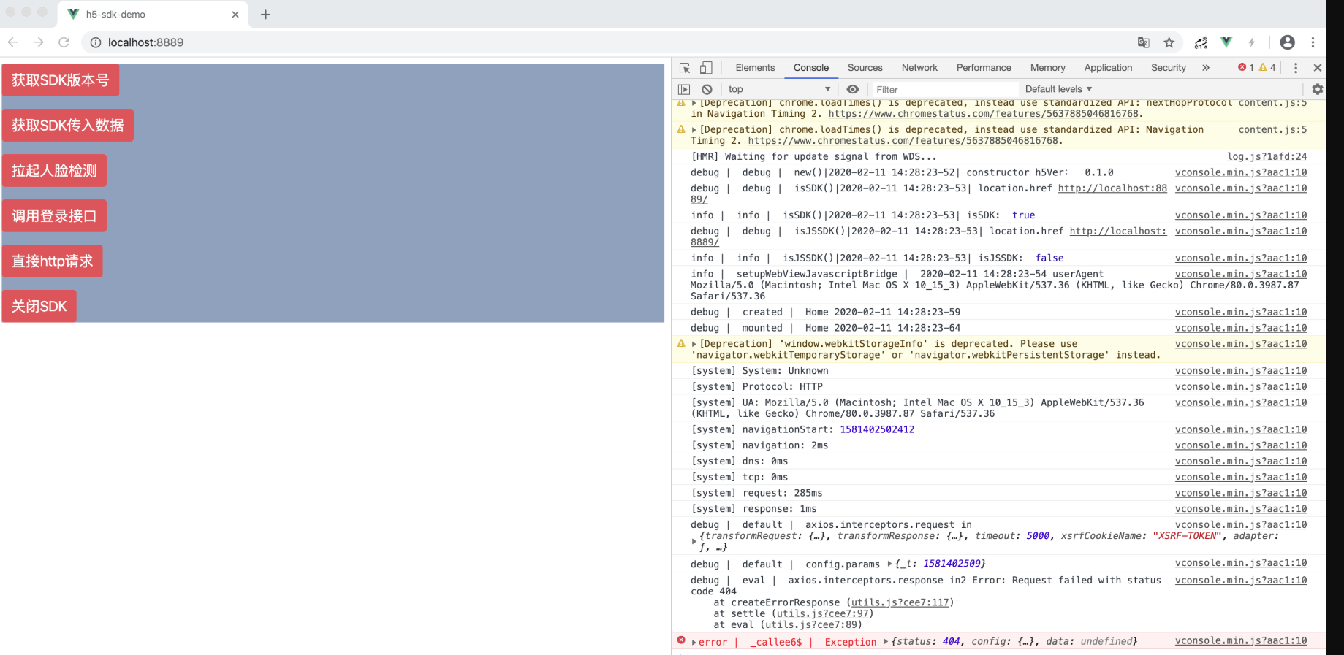The image size is (1344, 655).
Task: Click the inspect element picker icon
Action: point(685,68)
